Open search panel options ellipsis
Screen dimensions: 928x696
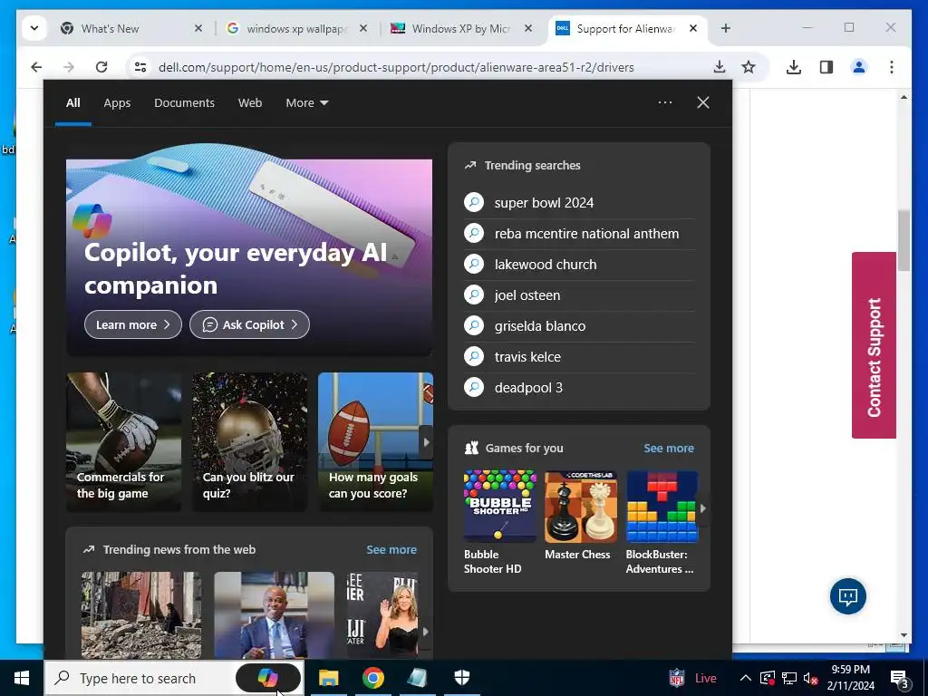coord(664,102)
